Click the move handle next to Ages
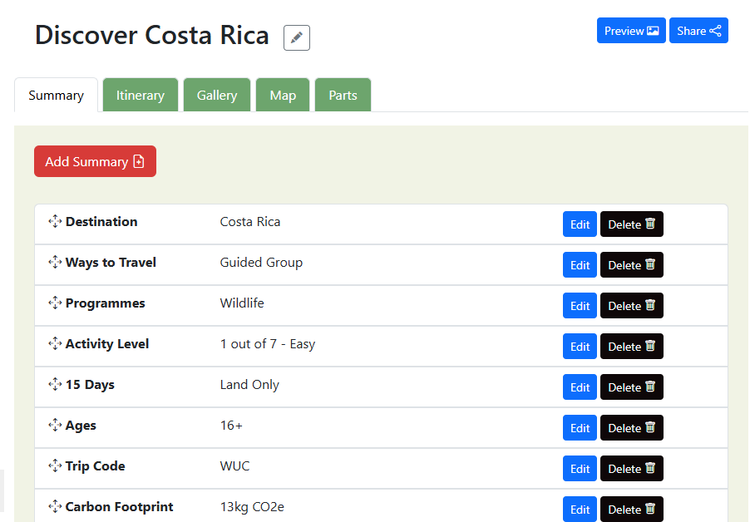Image resolution: width=750 pixels, height=522 pixels. point(56,426)
